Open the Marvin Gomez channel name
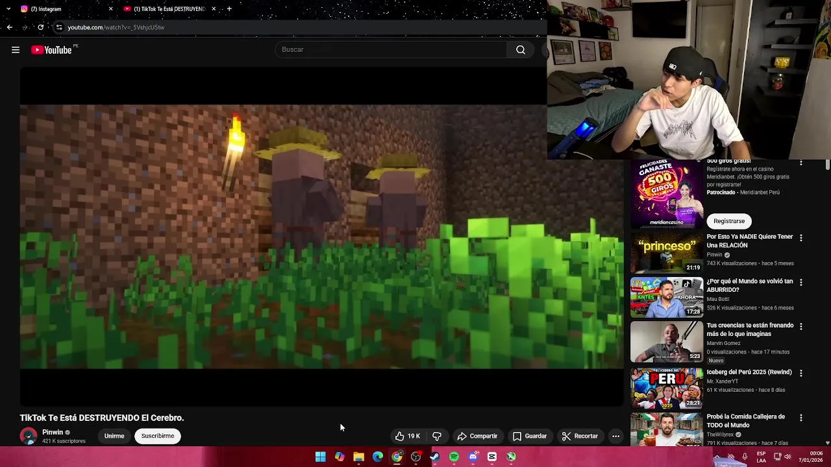This screenshot has width=831, height=467. tap(723, 343)
